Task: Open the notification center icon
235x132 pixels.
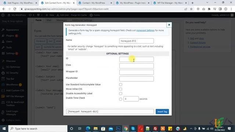Action: click(229, 129)
